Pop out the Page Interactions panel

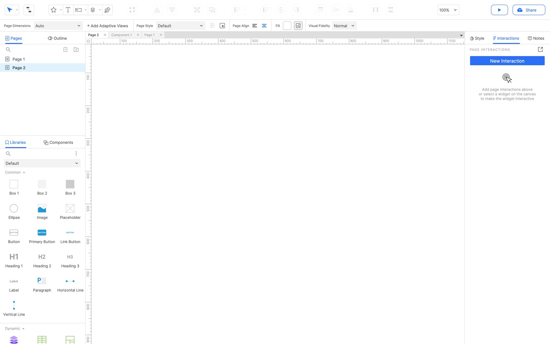point(540,49)
